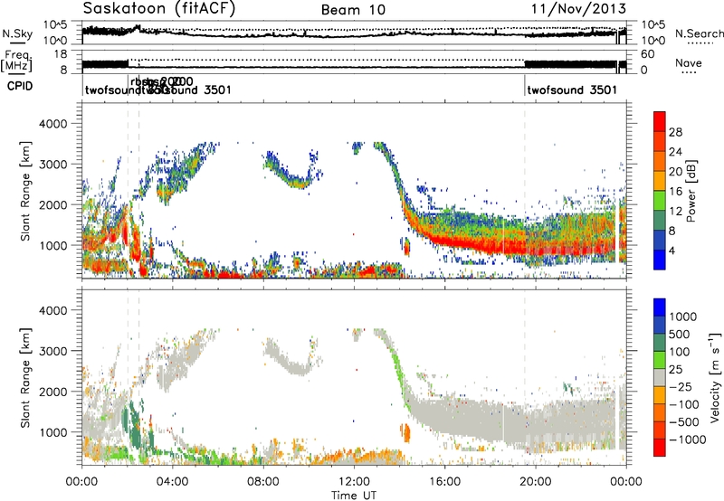Image resolution: width=724 pixels, height=501 pixels.
Task: Click the "4000" tick of the power panel
Action: tap(52, 124)
